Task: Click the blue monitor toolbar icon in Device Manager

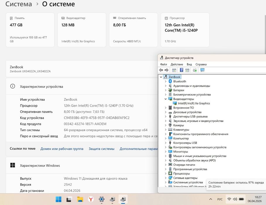Action: [x=202, y=70]
